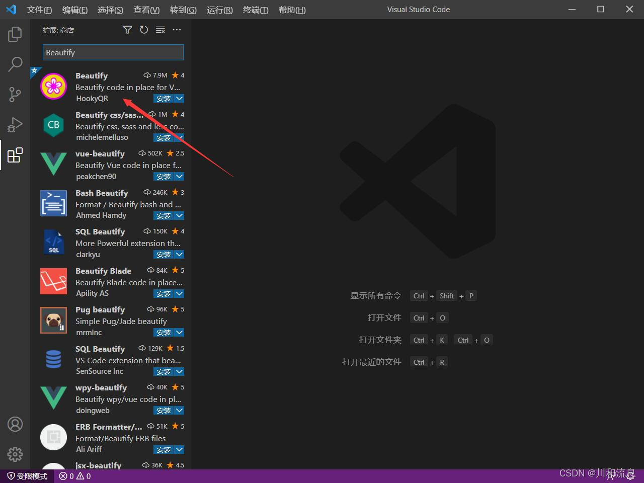
Task: Click the ERB Formatter extension icon
Action: 53,437
